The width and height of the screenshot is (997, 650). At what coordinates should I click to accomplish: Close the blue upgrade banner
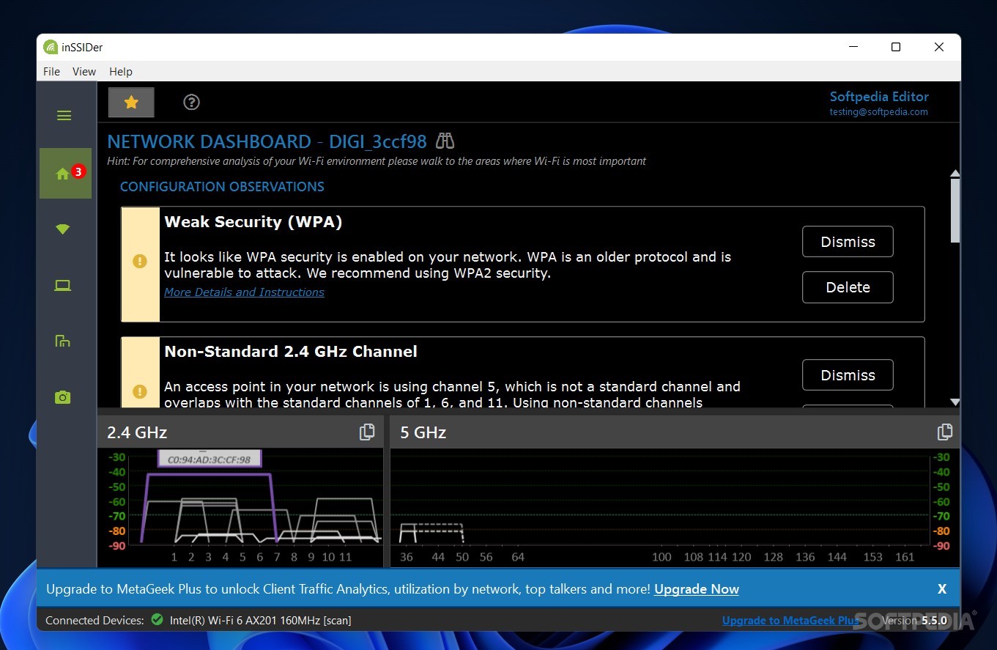tap(942, 589)
